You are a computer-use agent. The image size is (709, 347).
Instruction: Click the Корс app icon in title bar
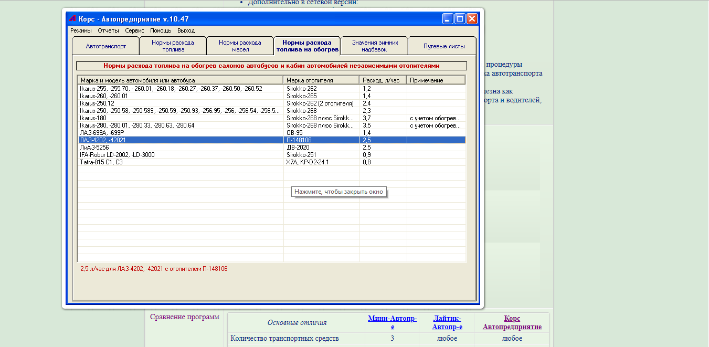pos(72,19)
